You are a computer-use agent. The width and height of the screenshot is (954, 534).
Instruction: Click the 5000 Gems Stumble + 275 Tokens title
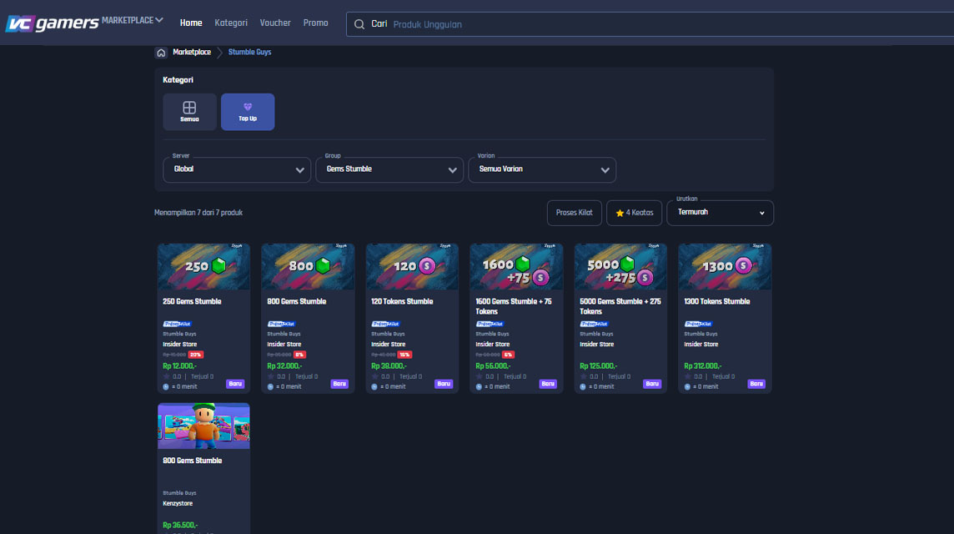[x=620, y=306]
